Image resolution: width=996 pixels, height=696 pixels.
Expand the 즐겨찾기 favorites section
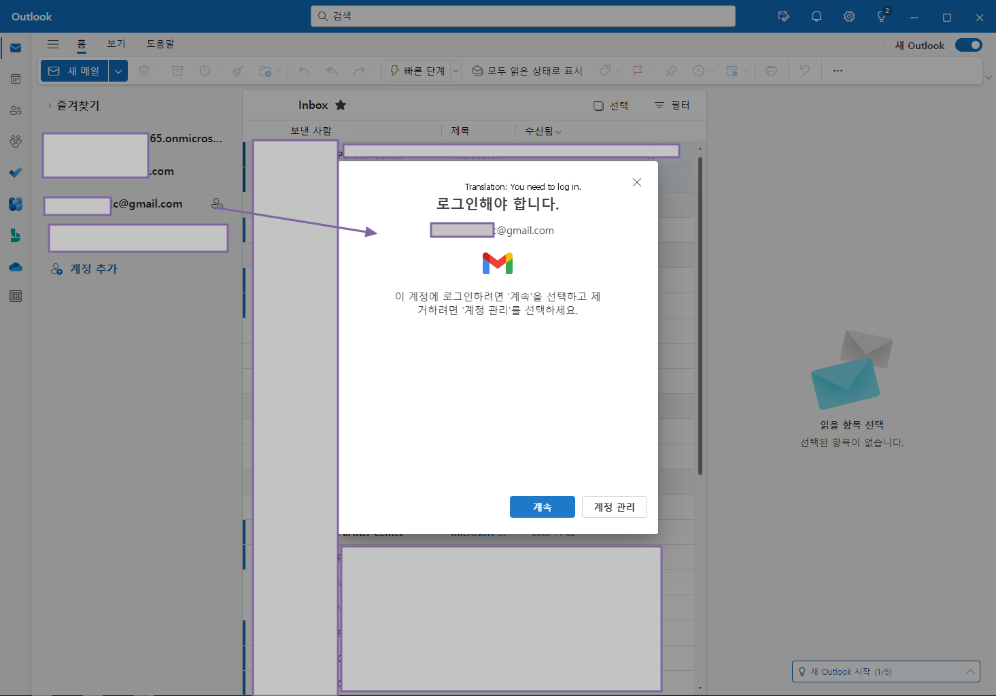[50, 105]
